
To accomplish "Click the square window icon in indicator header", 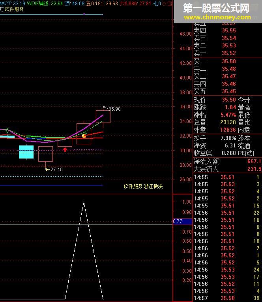I will 170,4.
